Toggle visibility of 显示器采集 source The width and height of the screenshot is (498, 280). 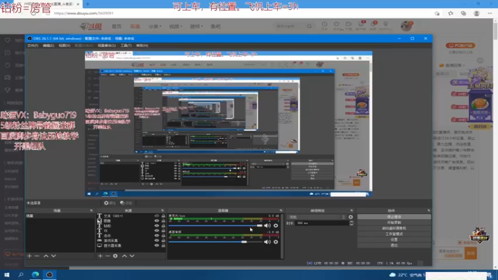click(x=157, y=245)
